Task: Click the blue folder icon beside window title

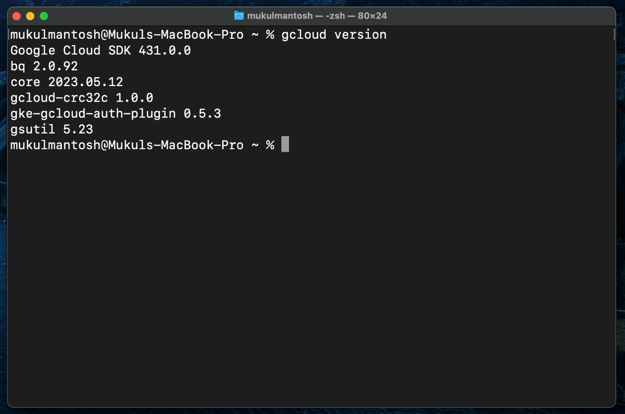Action: click(x=239, y=16)
